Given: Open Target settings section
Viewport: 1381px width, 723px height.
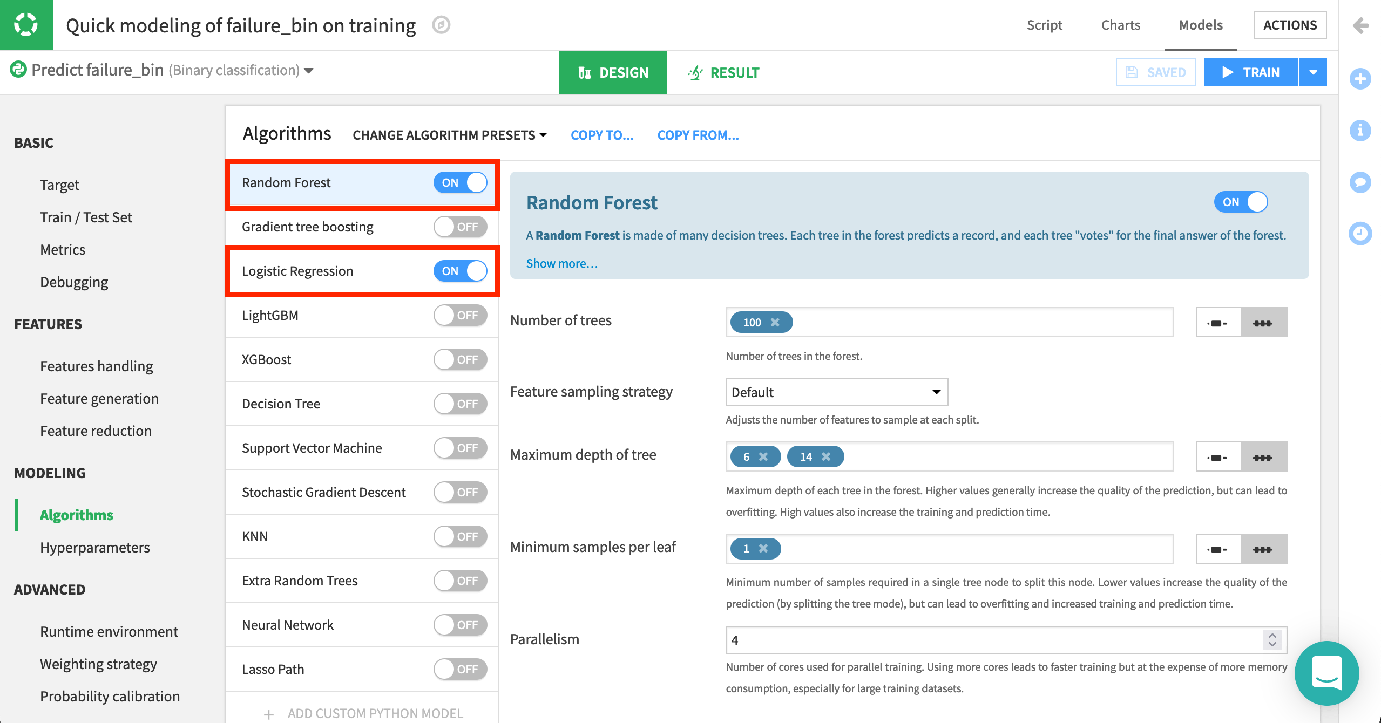Looking at the screenshot, I should (59, 185).
